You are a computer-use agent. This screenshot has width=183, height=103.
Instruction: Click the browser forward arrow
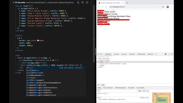(103, 7)
